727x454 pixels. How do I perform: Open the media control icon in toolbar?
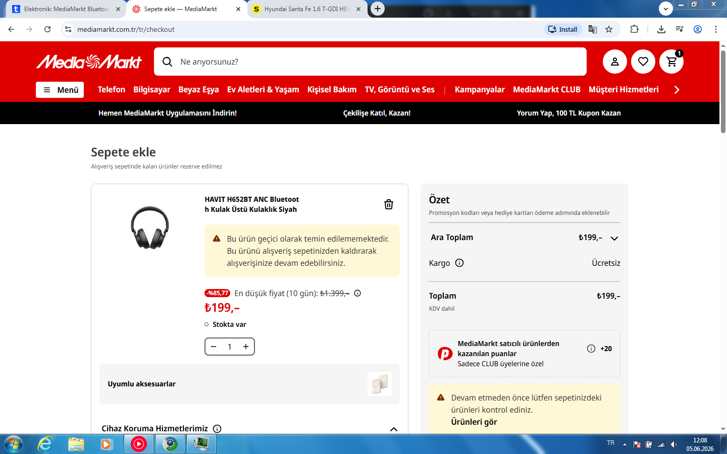point(680,29)
